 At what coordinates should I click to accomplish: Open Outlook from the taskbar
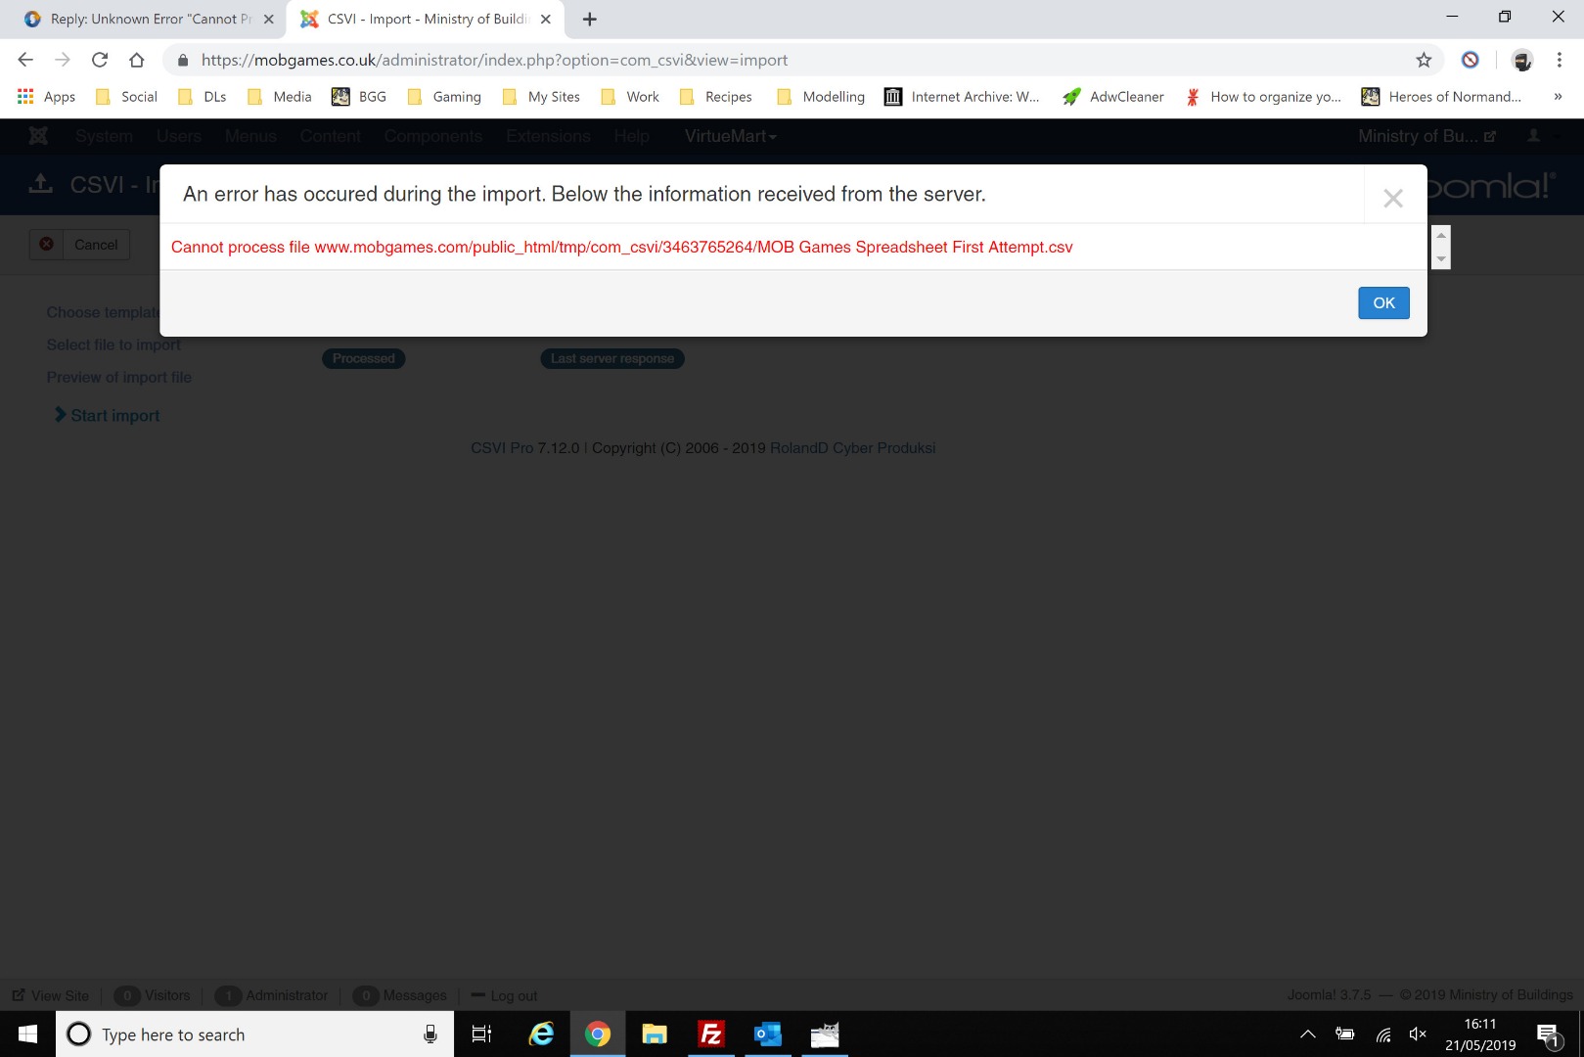pyautogui.click(x=768, y=1034)
